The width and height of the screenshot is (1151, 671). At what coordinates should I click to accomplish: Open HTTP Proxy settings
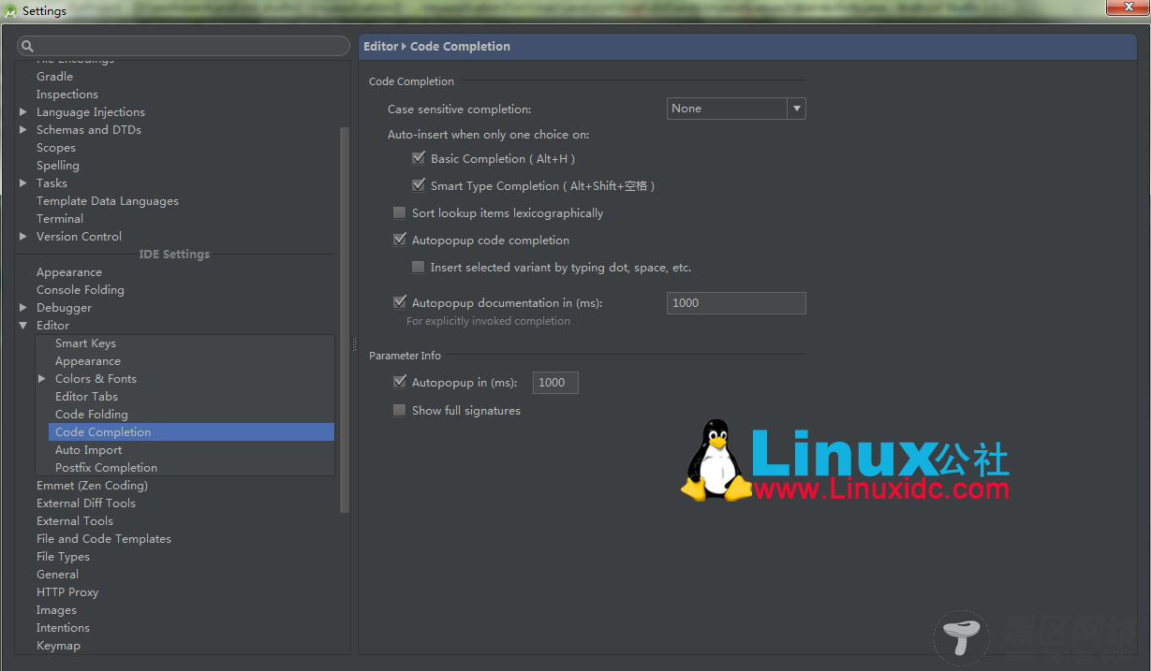pos(67,592)
